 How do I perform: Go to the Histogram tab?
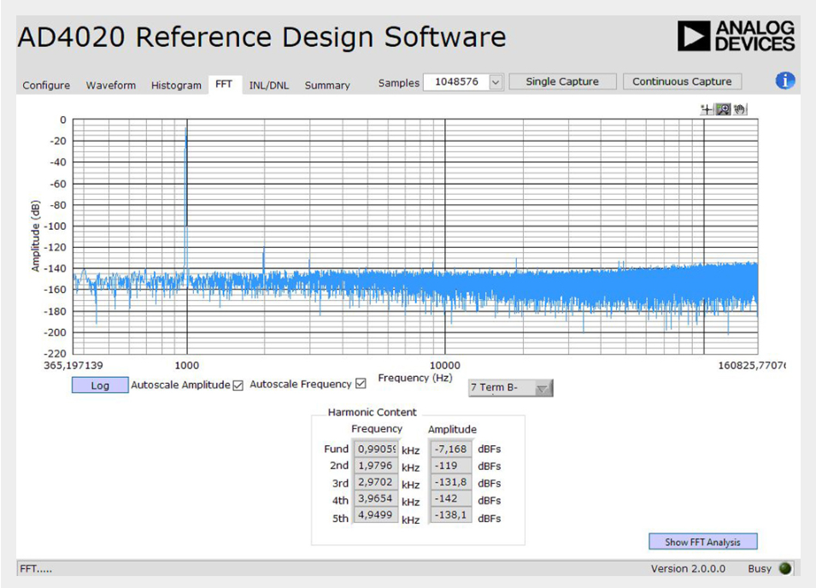pyautogui.click(x=176, y=85)
